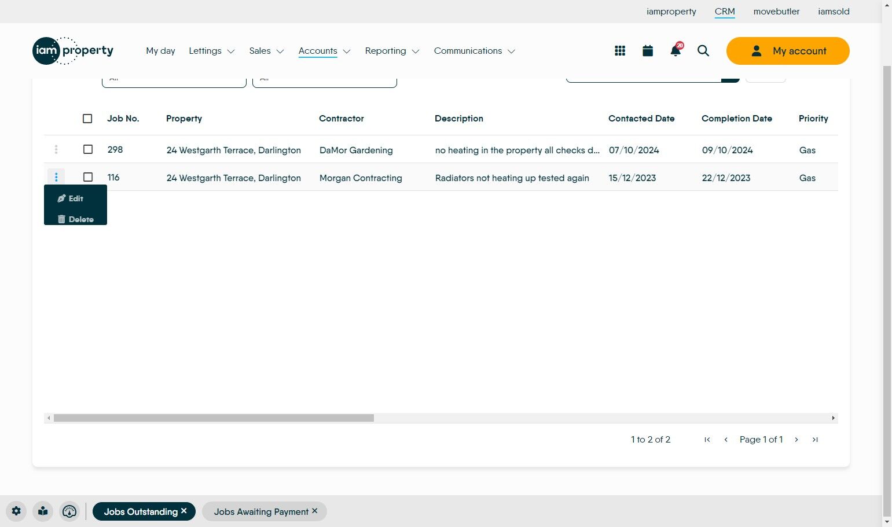Click contacted date 07/10/2024
The image size is (892, 527).
(x=634, y=150)
